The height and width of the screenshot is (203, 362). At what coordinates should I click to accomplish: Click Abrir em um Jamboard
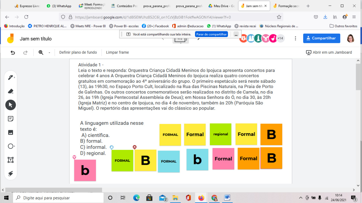pos(329,52)
